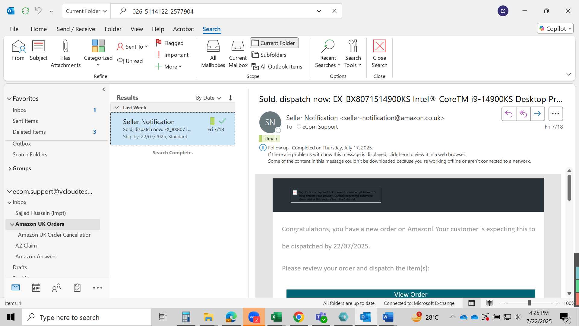The width and height of the screenshot is (579, 326).
Task: Expand search box suggestions chevron
Action: (319, 11)
